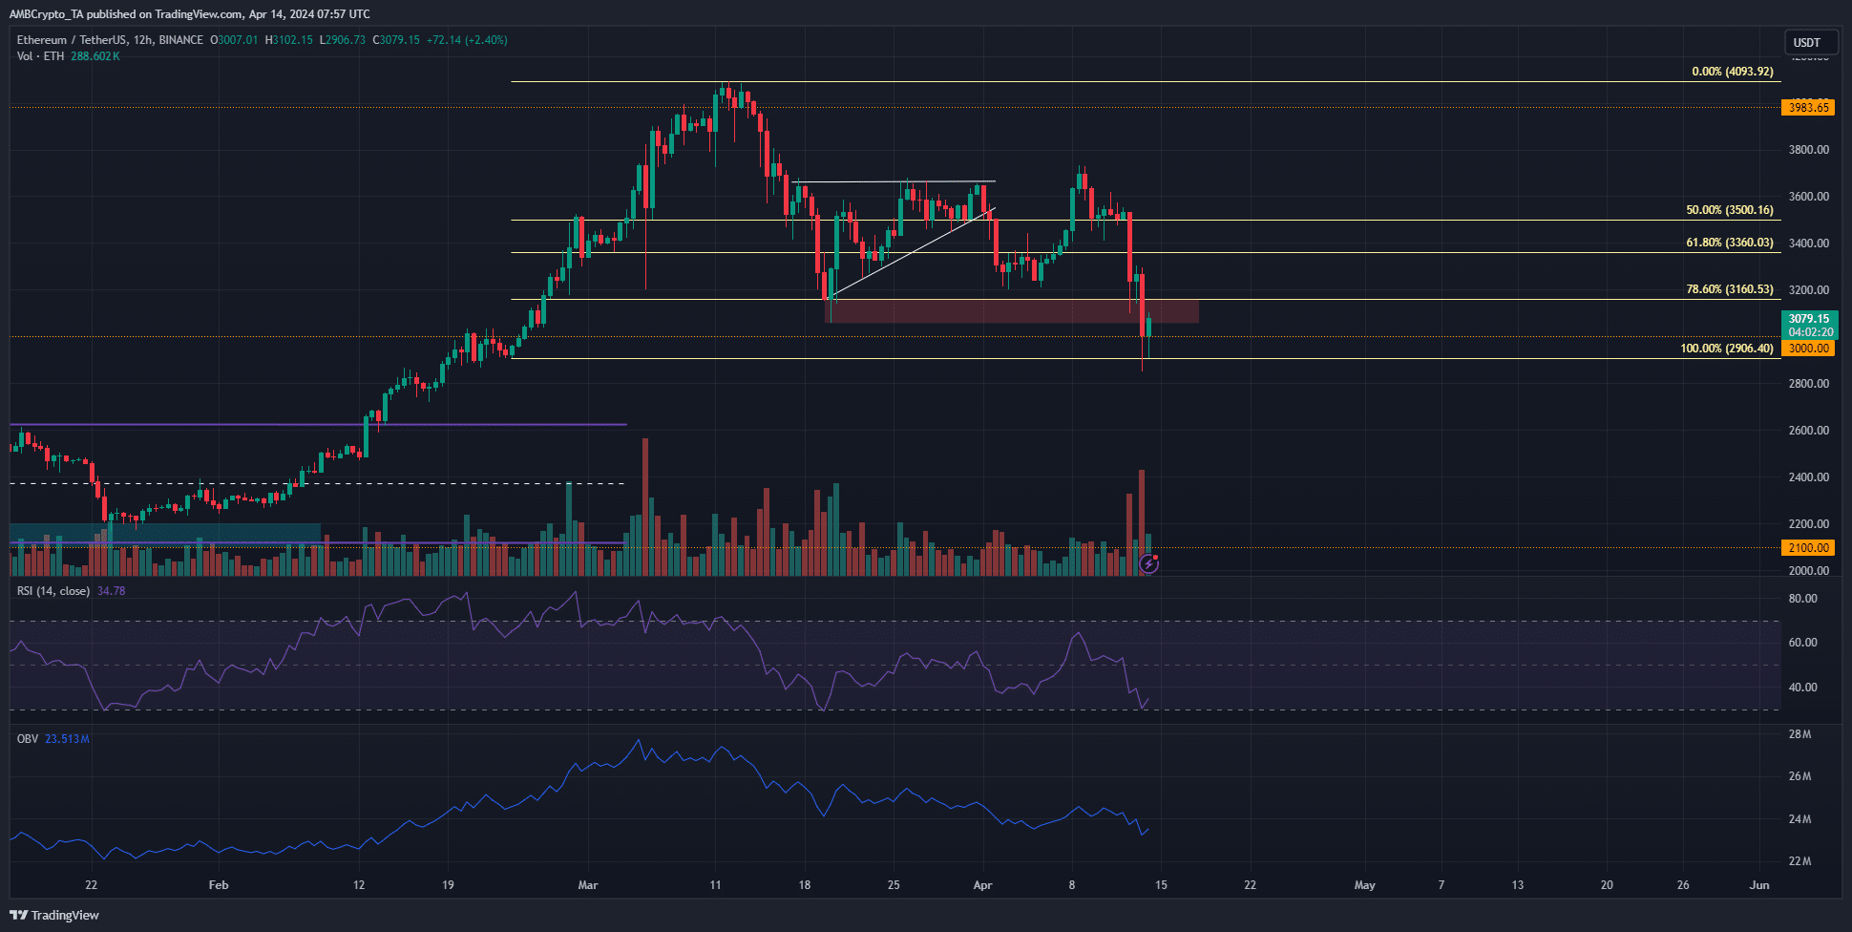Viewport: 1852px width, 932px height.
Task: Click the 3000.00 orange price tag
Action: [x=1809, y=349]
